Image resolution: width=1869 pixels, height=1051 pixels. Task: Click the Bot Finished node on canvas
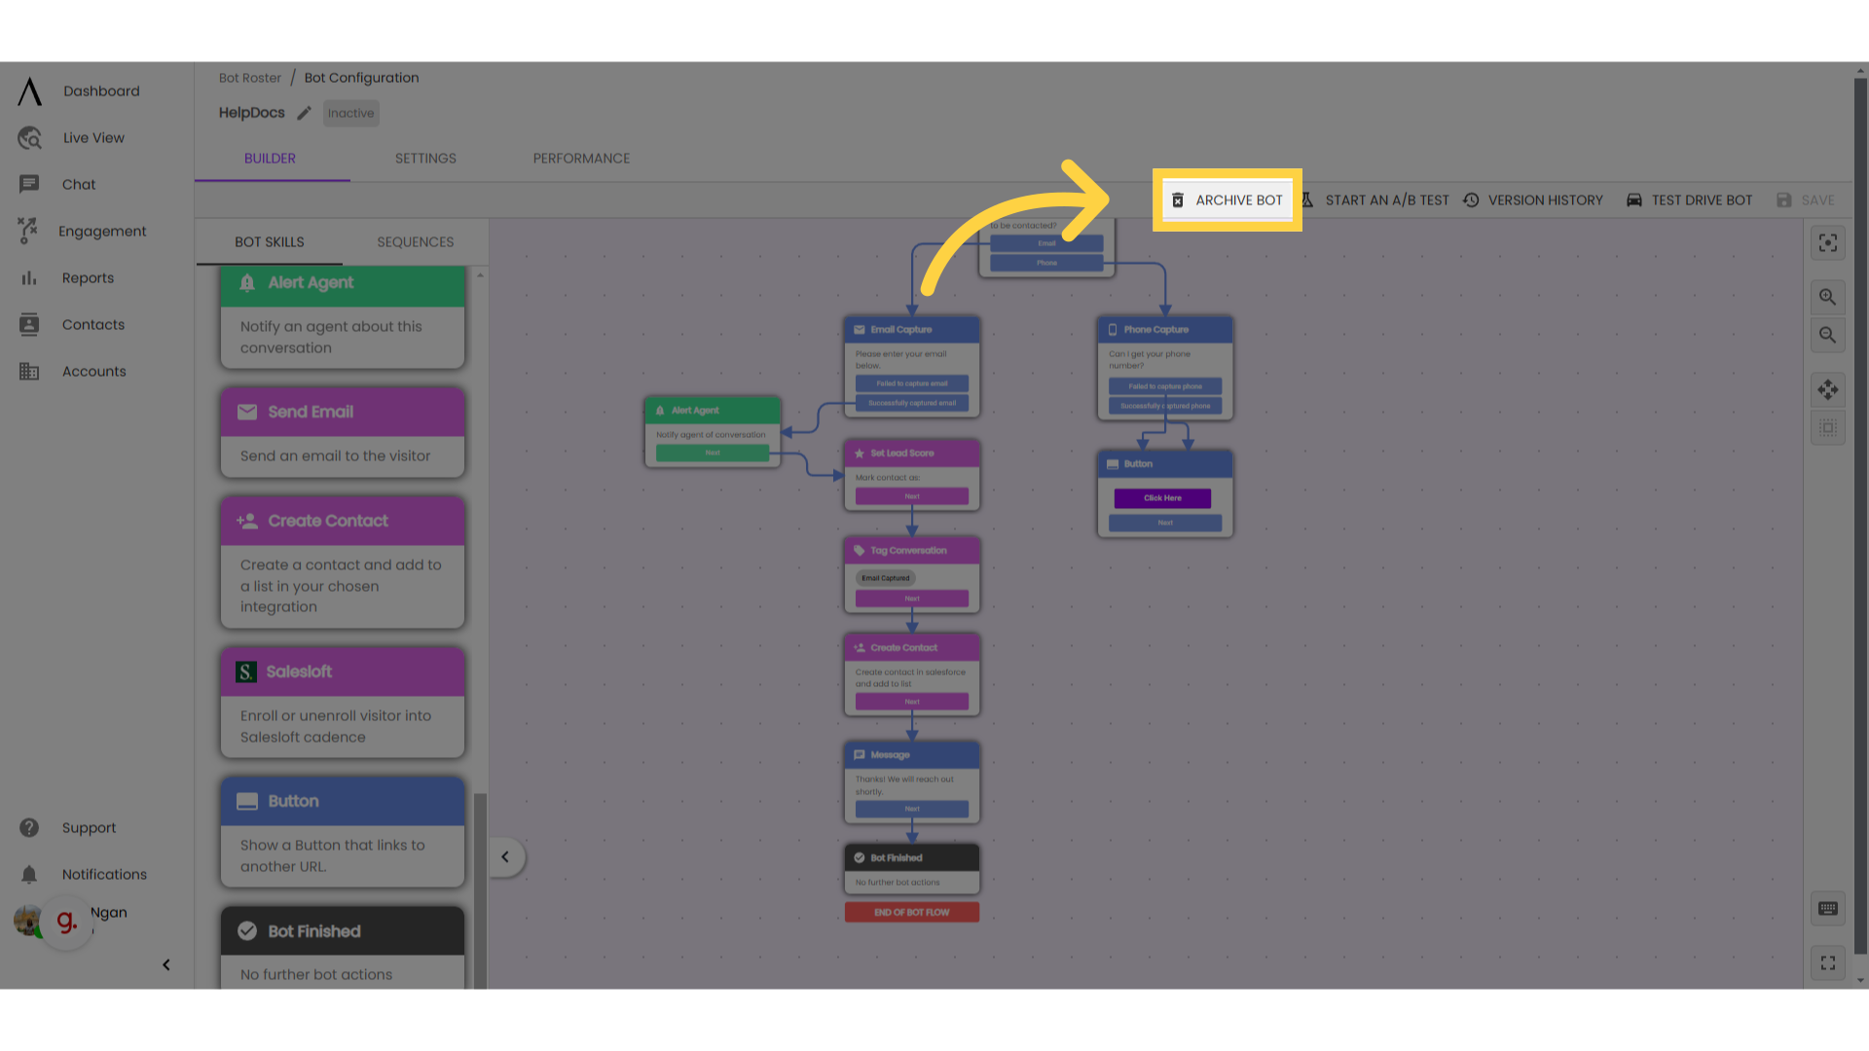point(912,868)
